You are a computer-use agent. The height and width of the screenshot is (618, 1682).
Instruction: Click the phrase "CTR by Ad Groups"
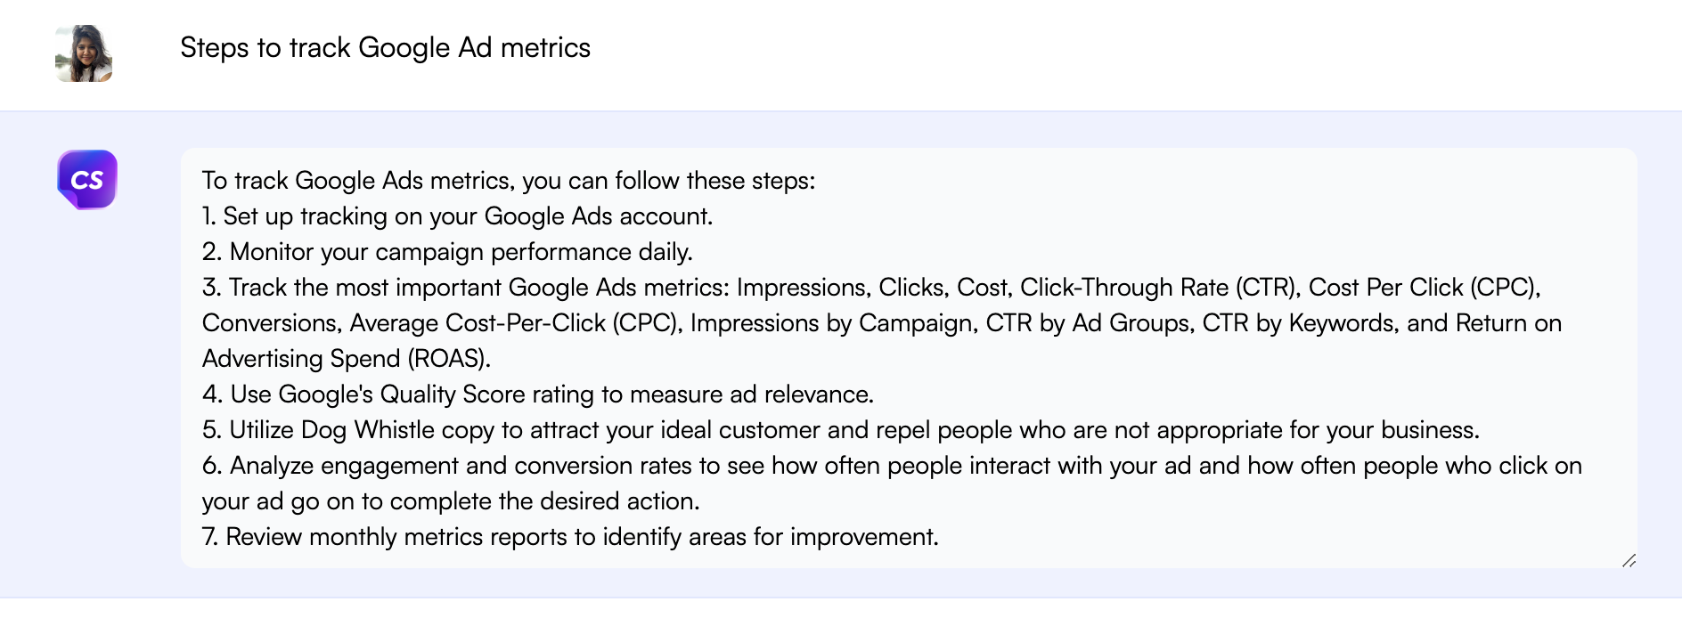pos(1088,323)
